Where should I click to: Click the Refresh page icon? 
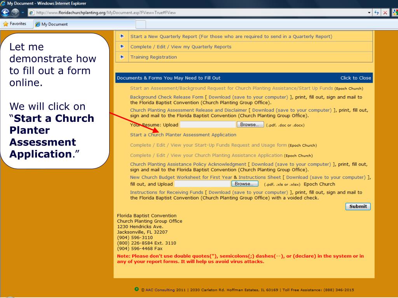click(376, 13)
